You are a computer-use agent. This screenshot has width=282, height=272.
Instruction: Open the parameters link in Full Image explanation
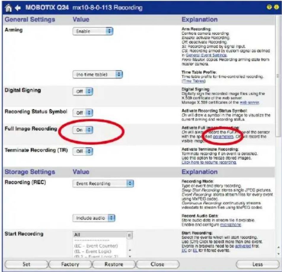(223, 137)
